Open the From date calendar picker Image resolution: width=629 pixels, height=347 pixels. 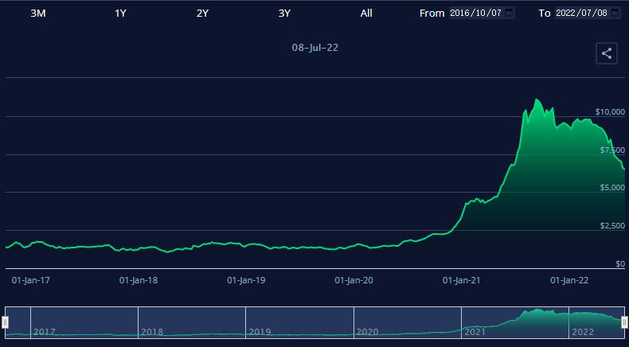tap(510, 14)
